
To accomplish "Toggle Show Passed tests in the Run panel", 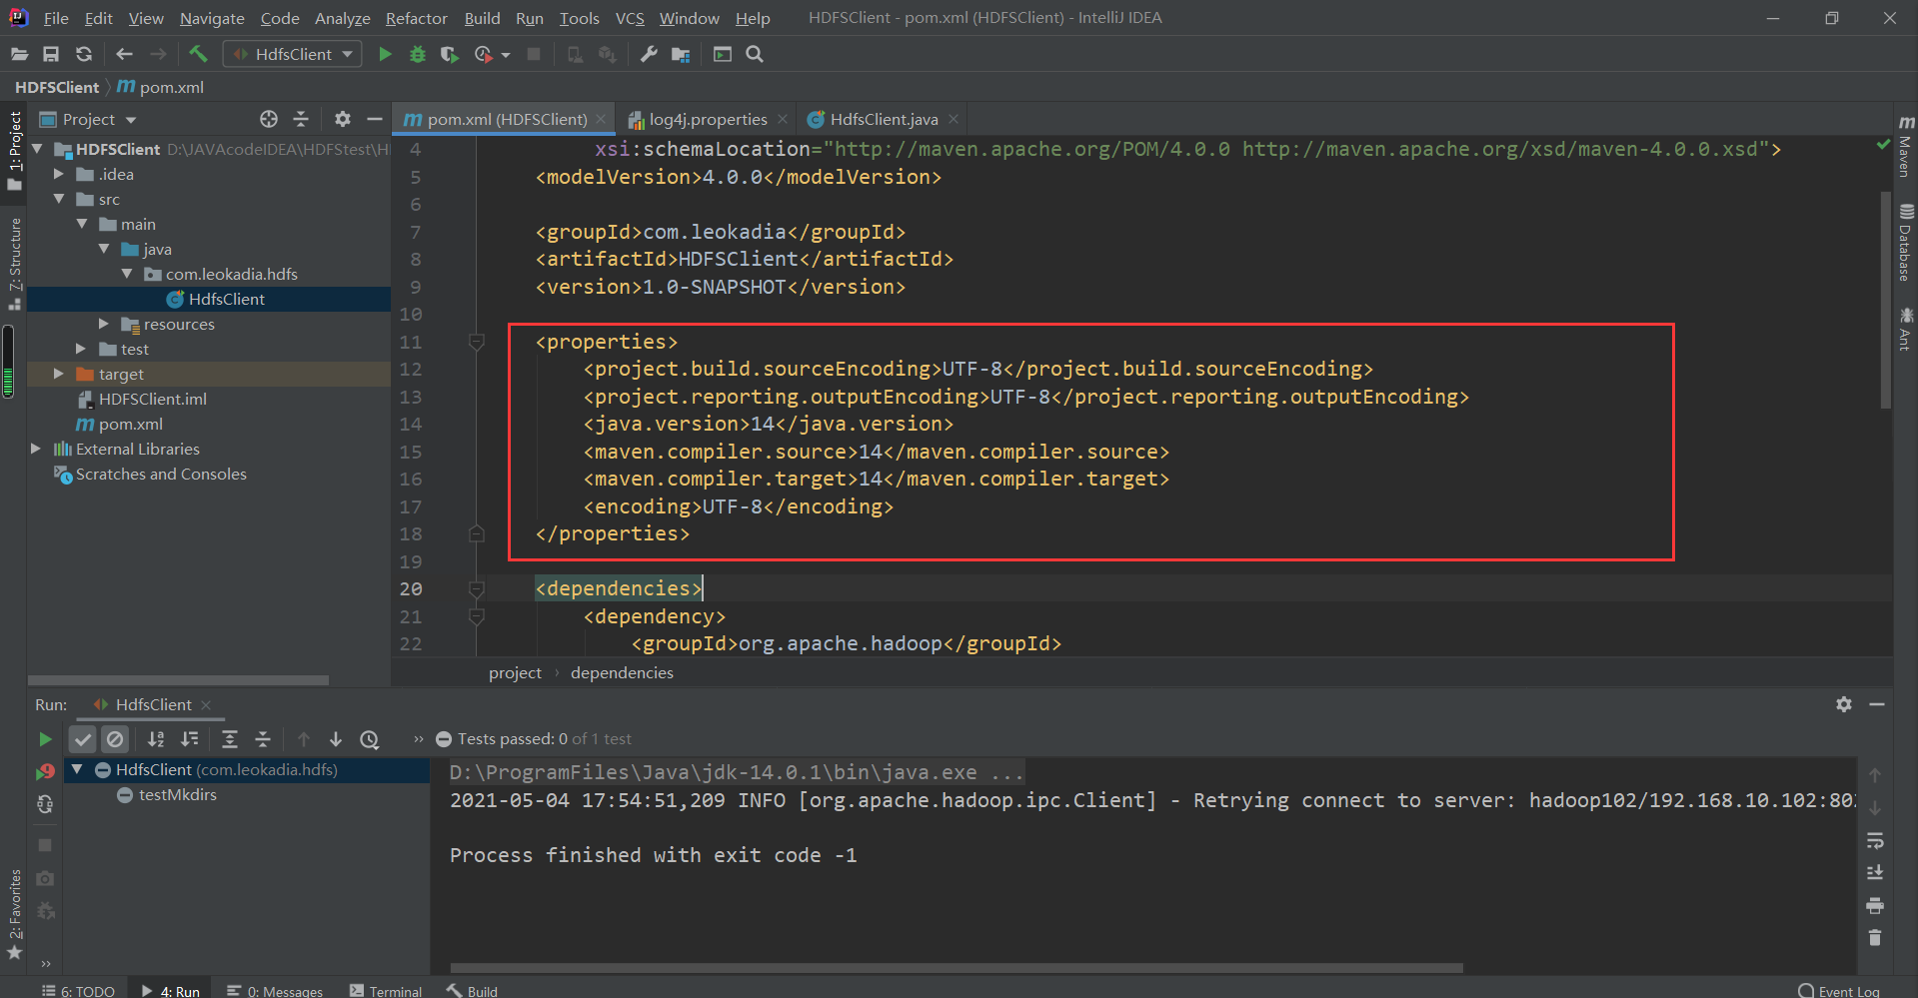I will coord(82,739).
